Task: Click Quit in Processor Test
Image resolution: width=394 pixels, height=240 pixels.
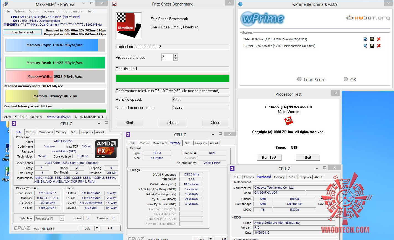Action: 308,158
